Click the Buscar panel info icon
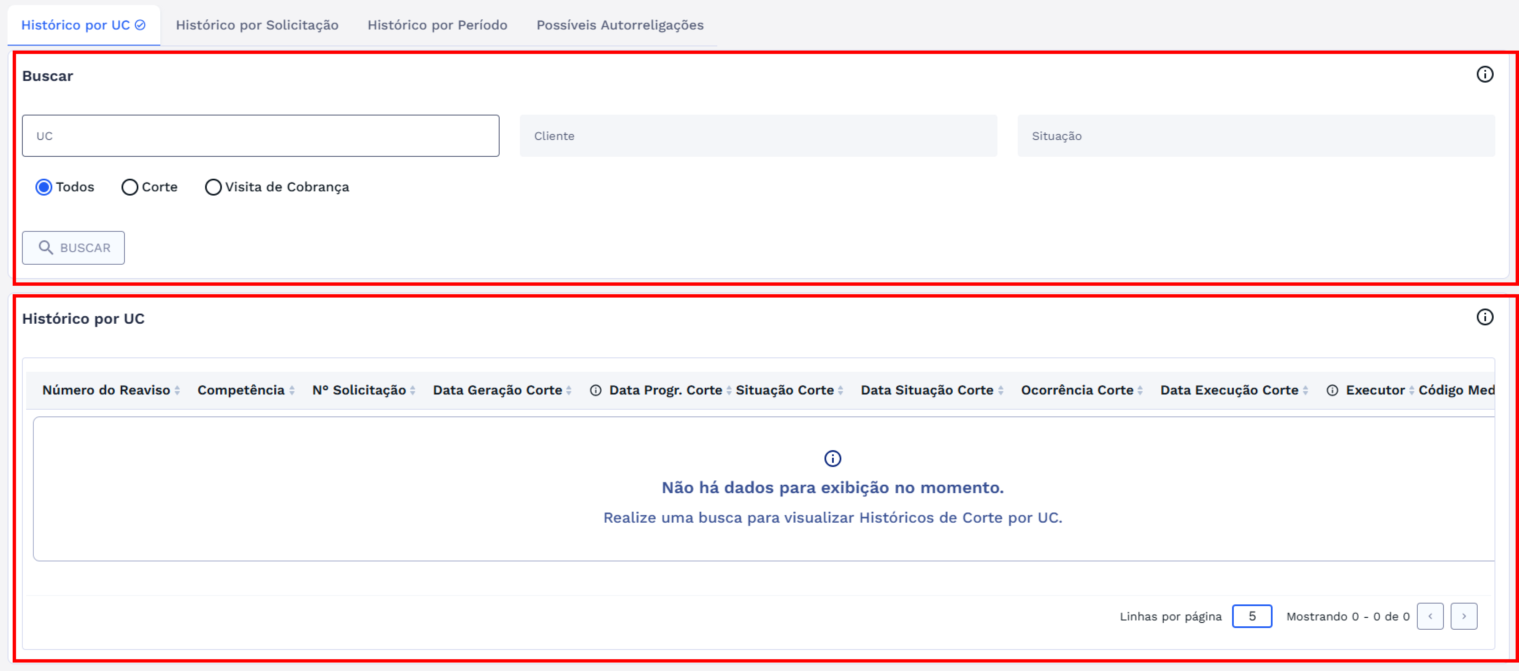This screenshot has width=1519, height=671. point(1484,74)
